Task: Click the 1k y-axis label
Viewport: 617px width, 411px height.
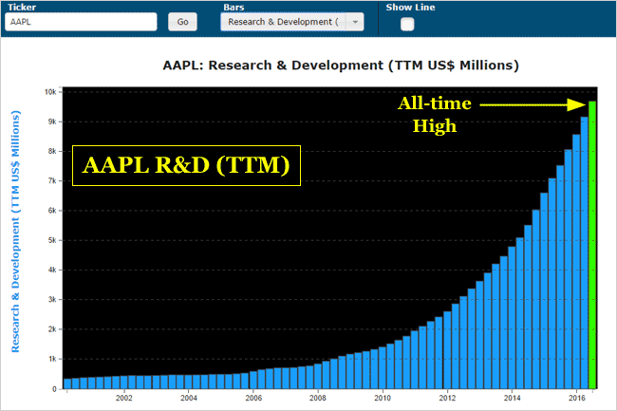Action: click(x=52, y=359)
